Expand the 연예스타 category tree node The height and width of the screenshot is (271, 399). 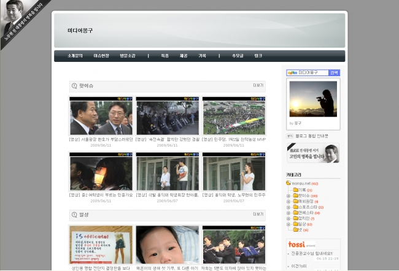point(289,213)
